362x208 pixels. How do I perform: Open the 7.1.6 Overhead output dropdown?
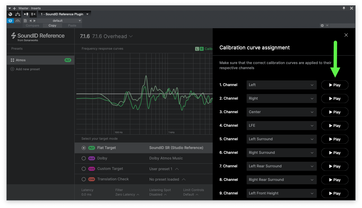106,36
